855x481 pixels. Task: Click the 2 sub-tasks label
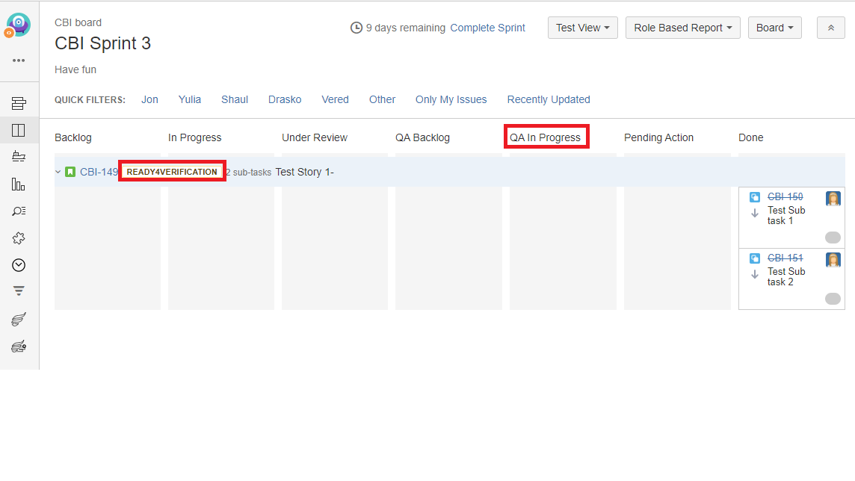[x=249, y=173]
